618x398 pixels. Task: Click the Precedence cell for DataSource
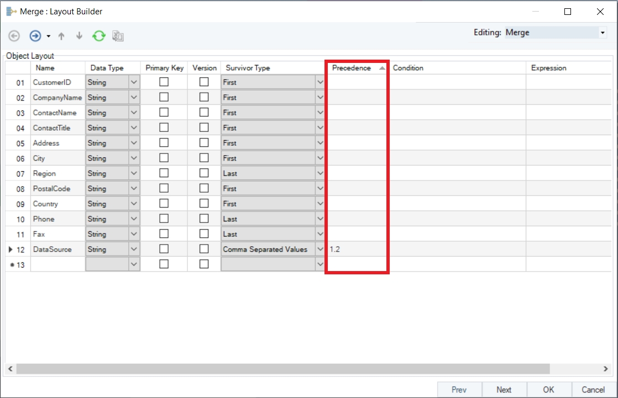[x=357, y=250]
